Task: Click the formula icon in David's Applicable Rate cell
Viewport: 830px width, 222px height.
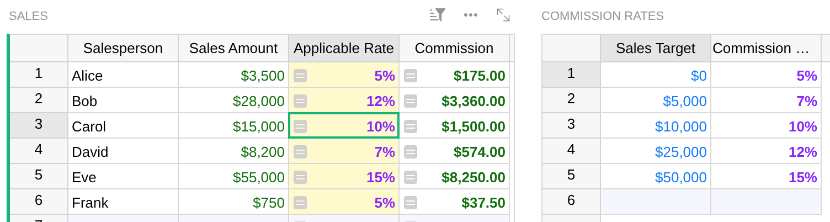Action: (x=300, y=152)
